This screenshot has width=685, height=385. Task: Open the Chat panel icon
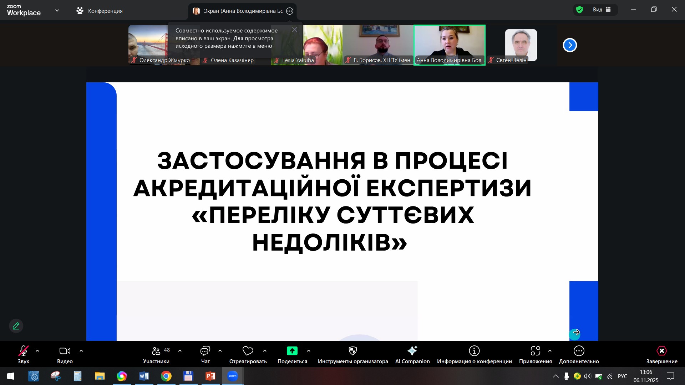point(205,351)
